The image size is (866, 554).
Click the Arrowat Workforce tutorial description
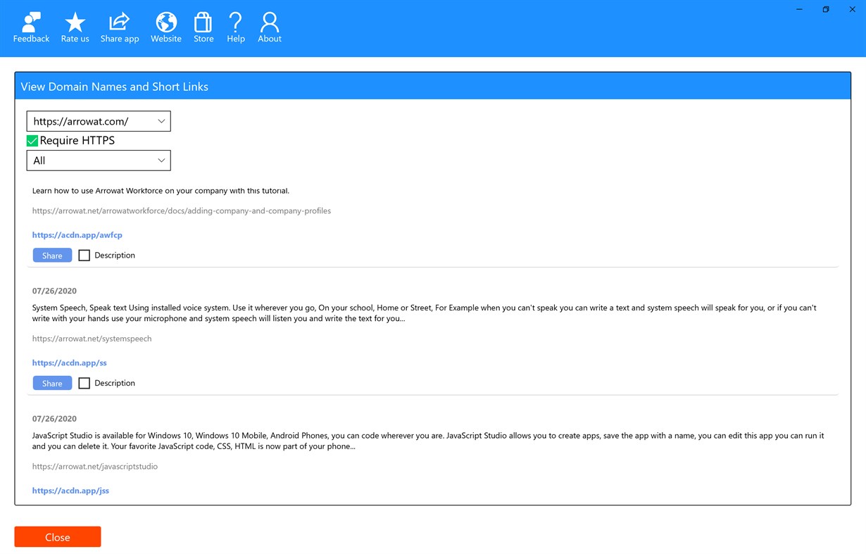tap(161, 191)
